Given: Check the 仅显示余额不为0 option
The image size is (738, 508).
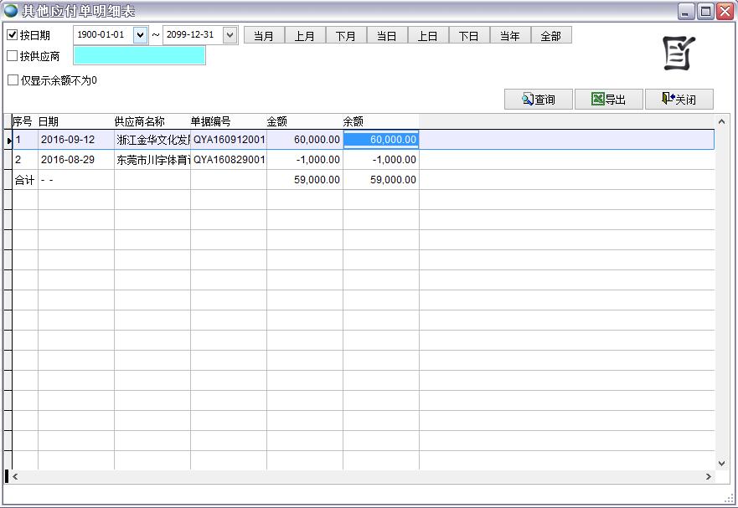Looking at the screenshot, I should [13, 80].
